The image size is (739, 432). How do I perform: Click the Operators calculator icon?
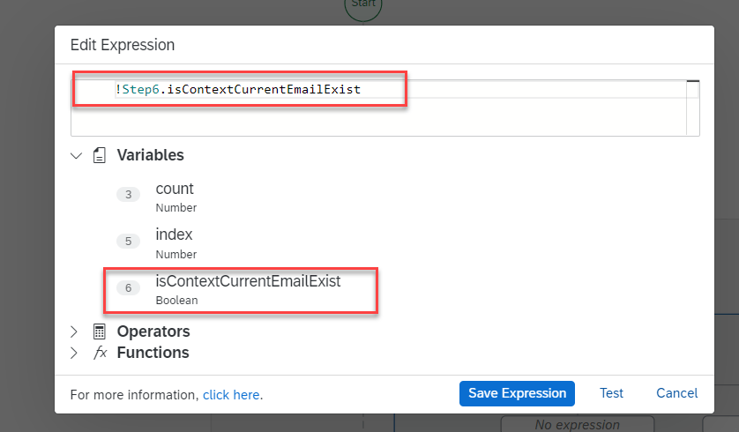click(100, 331)
